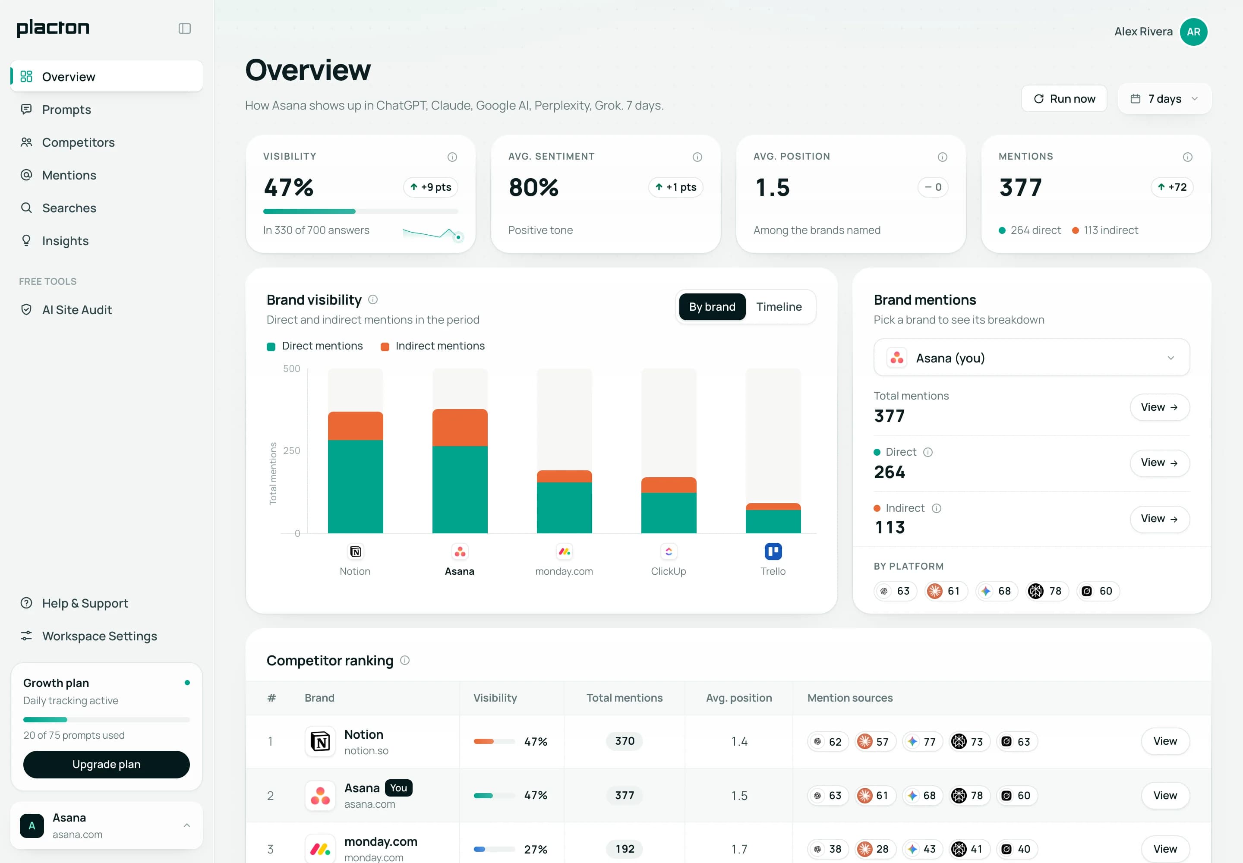Click the Trello logo under the chart
The width and height of the screenshot is (1243, 863).
pyautogui.click(x=773, y=551)
